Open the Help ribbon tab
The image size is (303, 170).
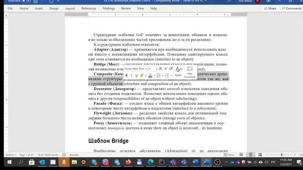click(x=153, y=8)
